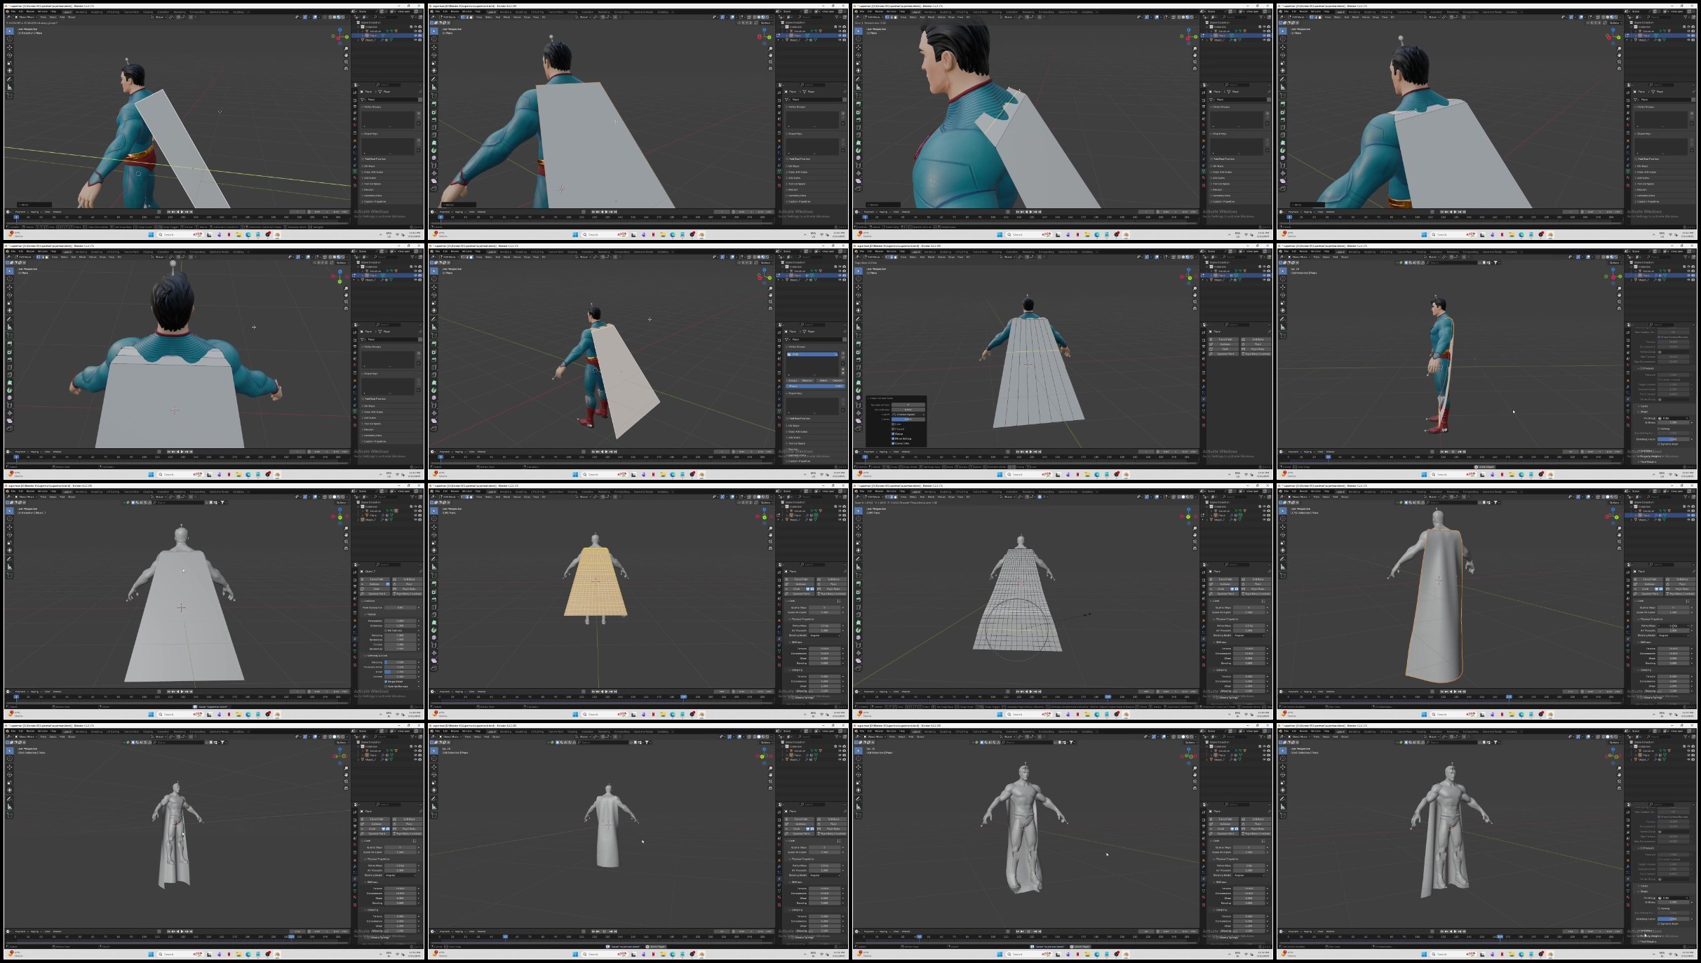Select the Cursor tool in head close-up frame

859,39
